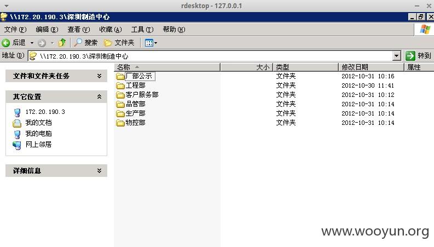Select the 客户服务部 folder icon
The height and width of the screenshot is (247, 434).
[120, 95]
